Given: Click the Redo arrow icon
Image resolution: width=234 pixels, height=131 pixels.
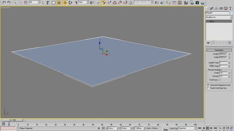Looking at the screenshot, I should coord(9,3).
